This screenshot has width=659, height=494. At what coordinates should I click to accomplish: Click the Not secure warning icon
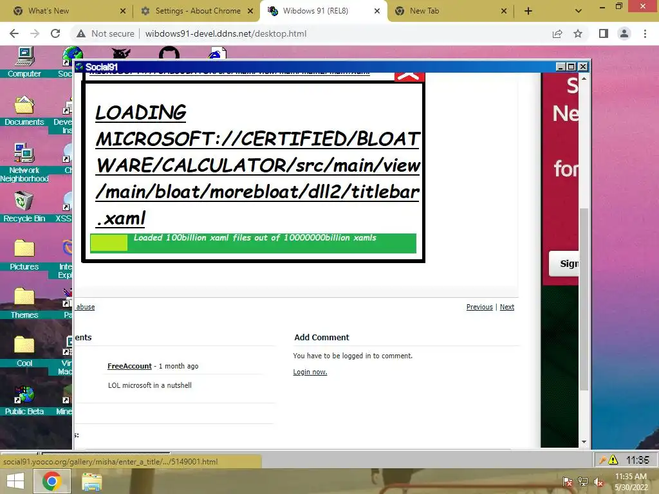[x=81, y=33]
